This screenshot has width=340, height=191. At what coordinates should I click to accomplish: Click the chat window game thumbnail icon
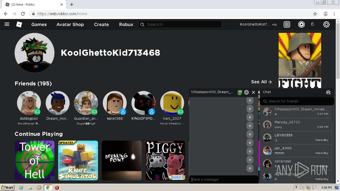coord(240,92)
